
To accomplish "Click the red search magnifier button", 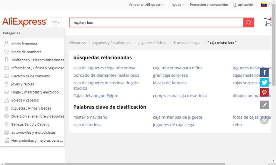I will point(249,23).
